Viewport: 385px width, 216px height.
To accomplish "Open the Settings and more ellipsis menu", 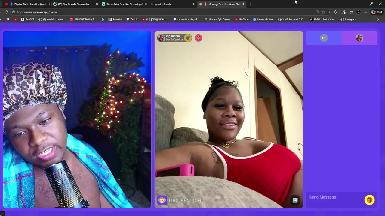I will [365, 12].
